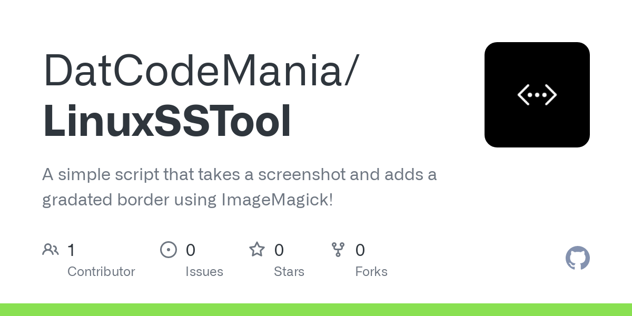Screen dimensions: 632x316
Task: Click the zero count above Forks
Action: tap(360, 250)
